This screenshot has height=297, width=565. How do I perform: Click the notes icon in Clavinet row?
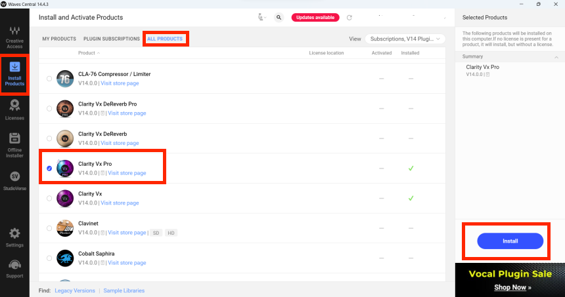pos(102,233)
